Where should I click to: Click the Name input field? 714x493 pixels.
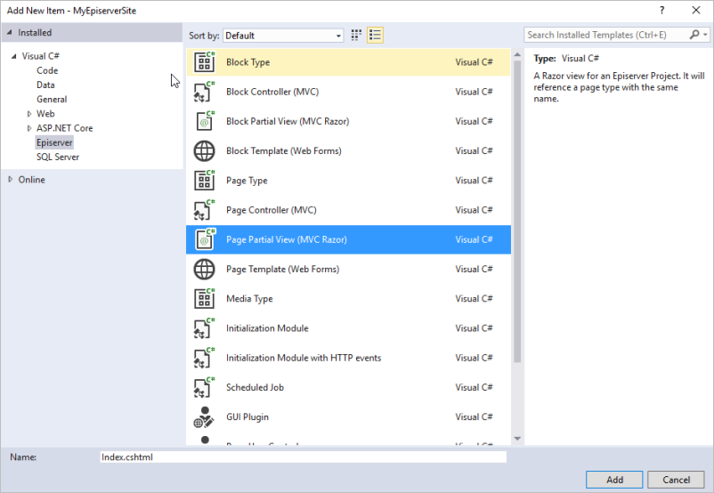click(303, 457)
